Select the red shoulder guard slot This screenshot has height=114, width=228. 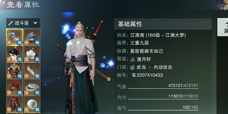point(15,87)
